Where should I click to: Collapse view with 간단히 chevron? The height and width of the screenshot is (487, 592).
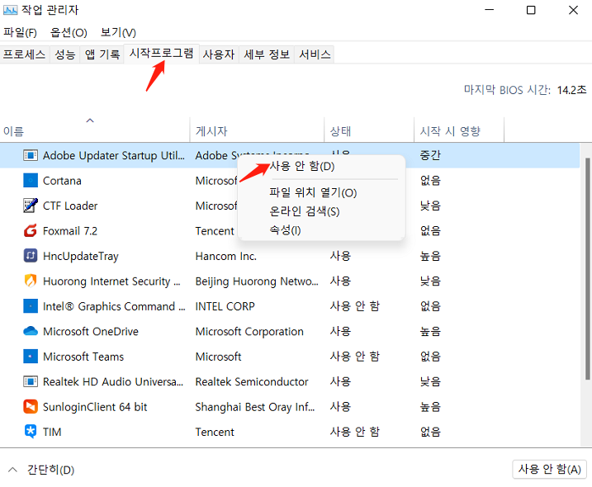(x=13, y=470)
